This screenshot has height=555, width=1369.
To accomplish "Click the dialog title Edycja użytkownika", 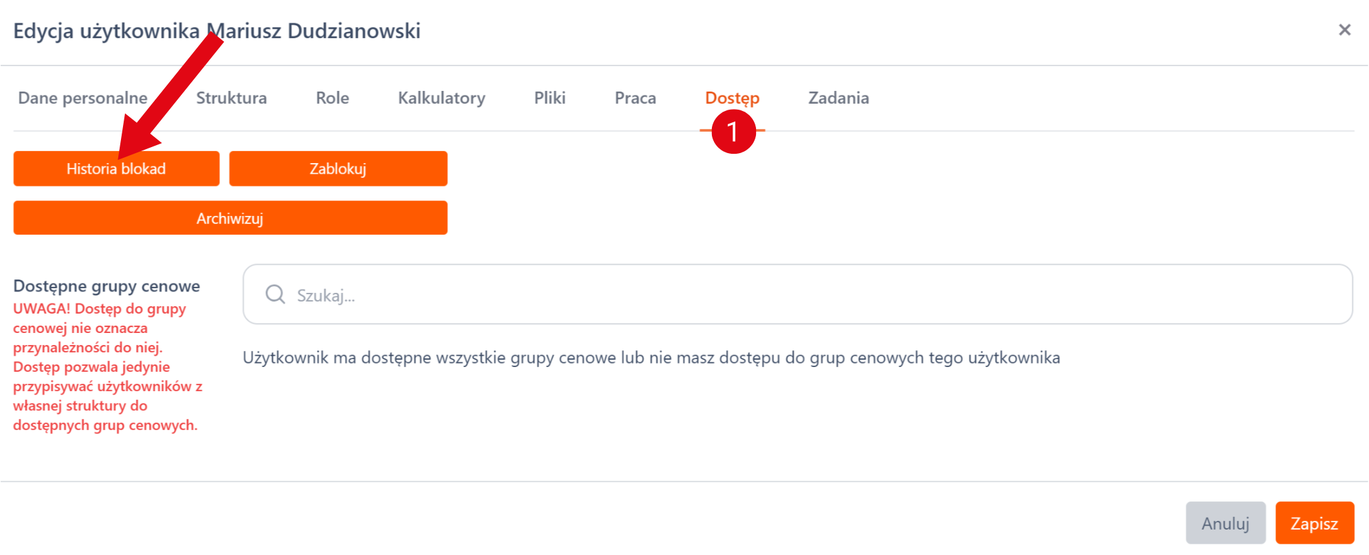I will click(217, 31).
